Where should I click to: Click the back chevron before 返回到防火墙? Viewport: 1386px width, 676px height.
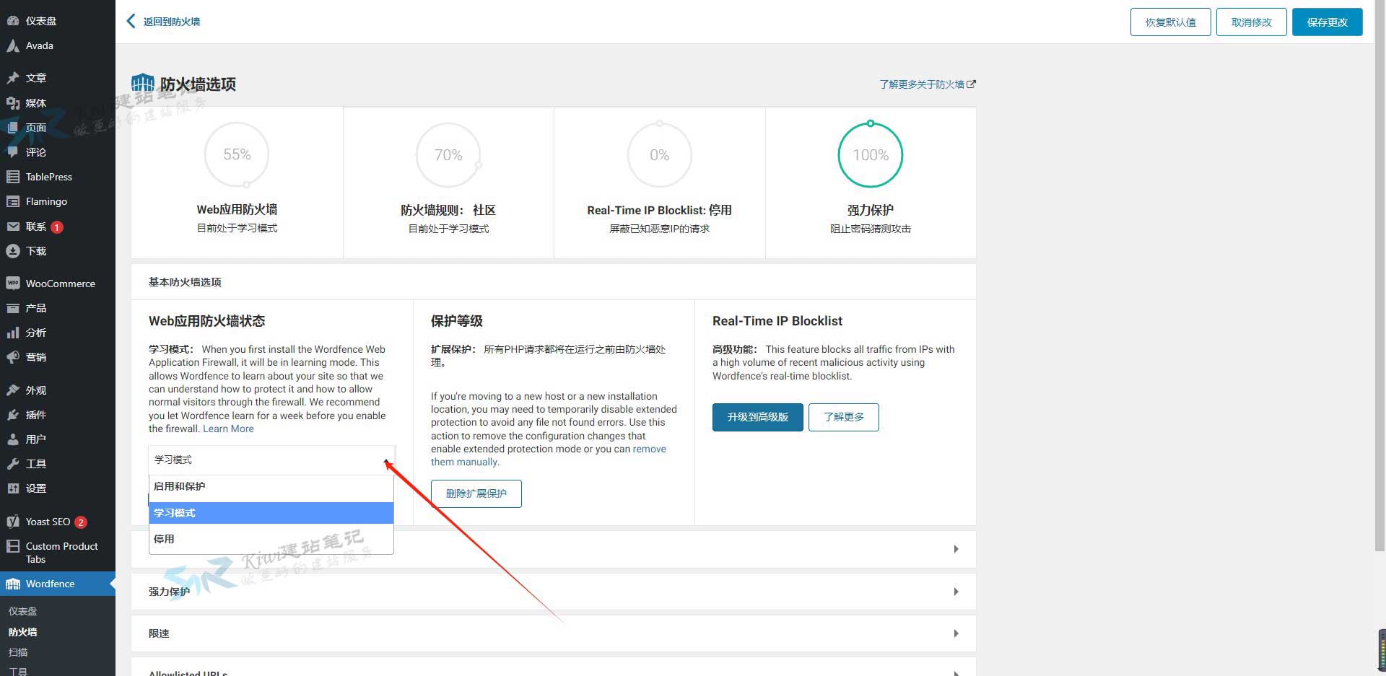click(131, 21)
